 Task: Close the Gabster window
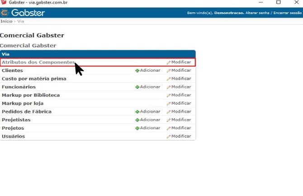(x=296, y=2)
